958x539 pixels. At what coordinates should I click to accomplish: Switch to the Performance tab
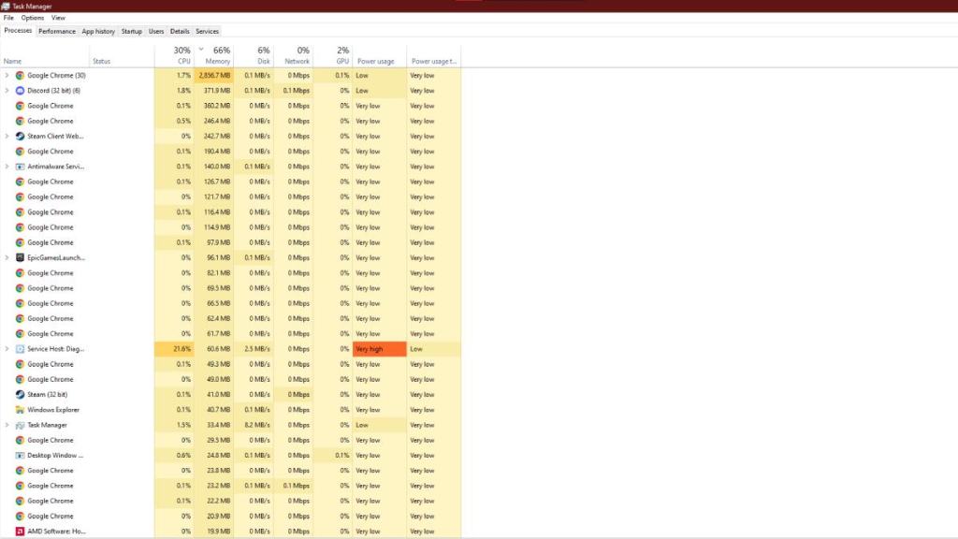point(57,31)
